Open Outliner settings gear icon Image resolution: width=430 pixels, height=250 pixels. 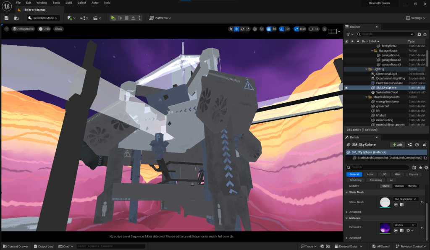(x=425, y=34)
